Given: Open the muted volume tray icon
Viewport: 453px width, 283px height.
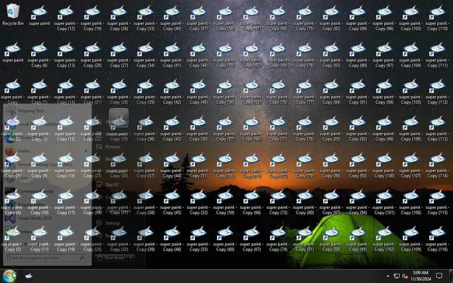Looking at the screenshot, I should [405, 276].
